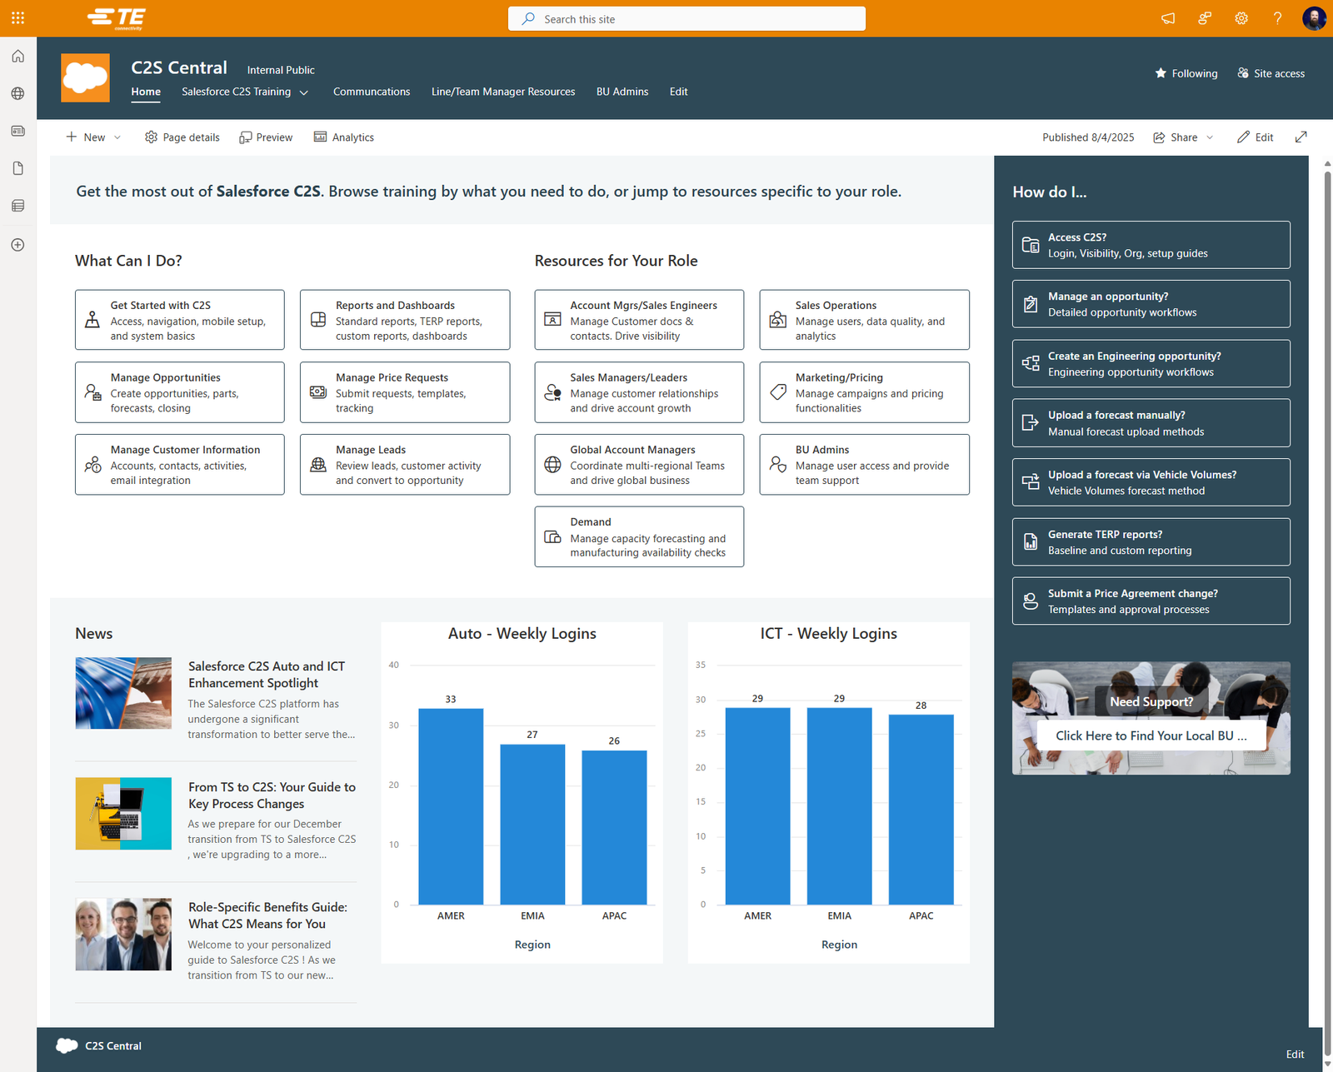Expand the Share dropdown
Viewport: 1333px width, 1072px height.
pos(1183,137)
